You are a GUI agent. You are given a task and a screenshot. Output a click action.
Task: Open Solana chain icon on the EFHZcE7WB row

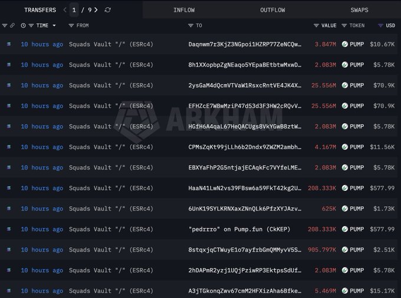point(9,106)
